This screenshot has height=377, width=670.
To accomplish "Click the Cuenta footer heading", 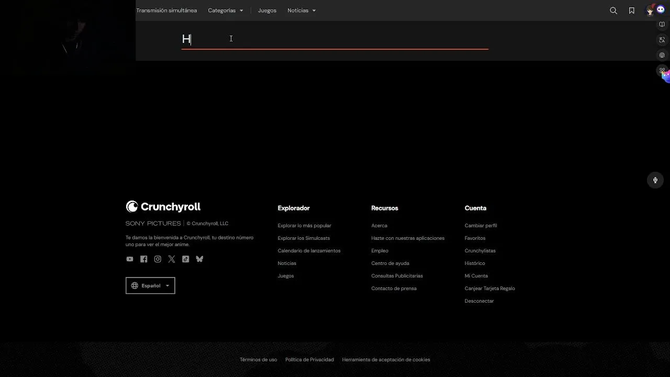I will click(x=475, y=208).
